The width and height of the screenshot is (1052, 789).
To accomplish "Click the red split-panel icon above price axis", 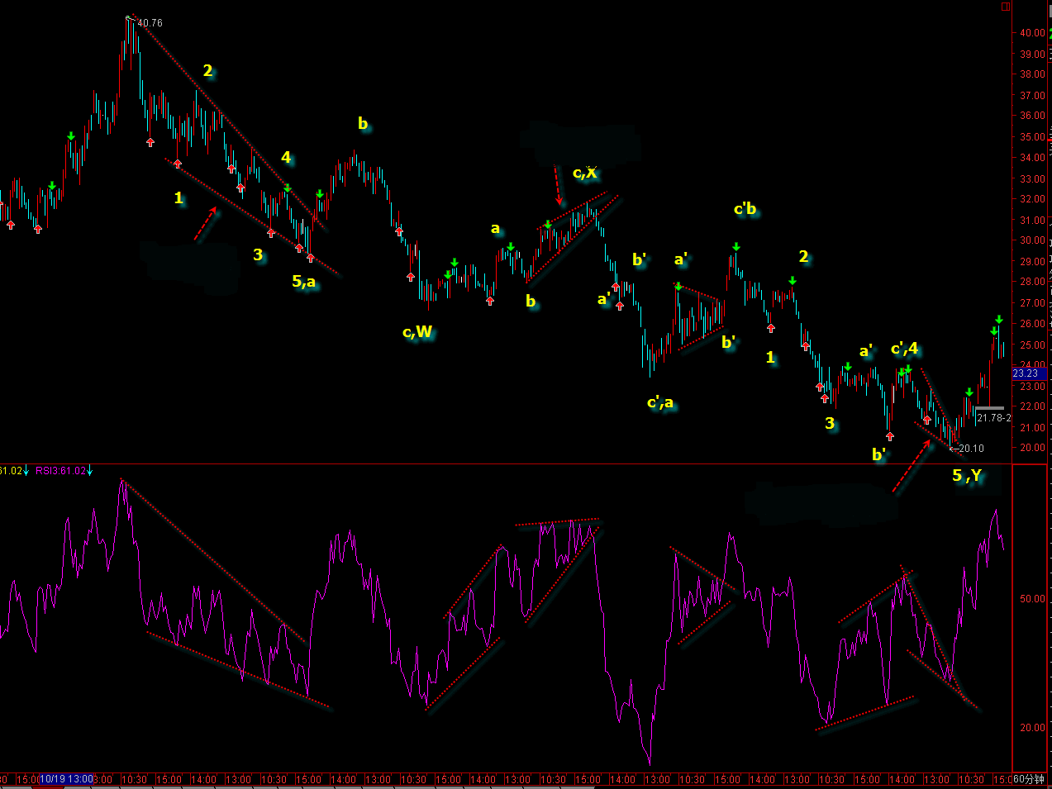I will (1006, 7).
